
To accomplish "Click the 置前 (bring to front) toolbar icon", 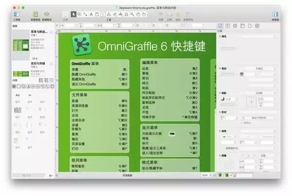I will (161, 15).
